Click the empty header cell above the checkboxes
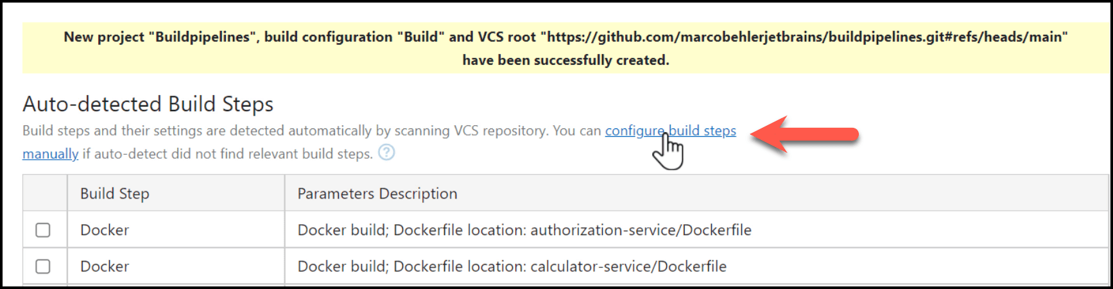Screen dimensions: 1113x289 coord(45,193)
